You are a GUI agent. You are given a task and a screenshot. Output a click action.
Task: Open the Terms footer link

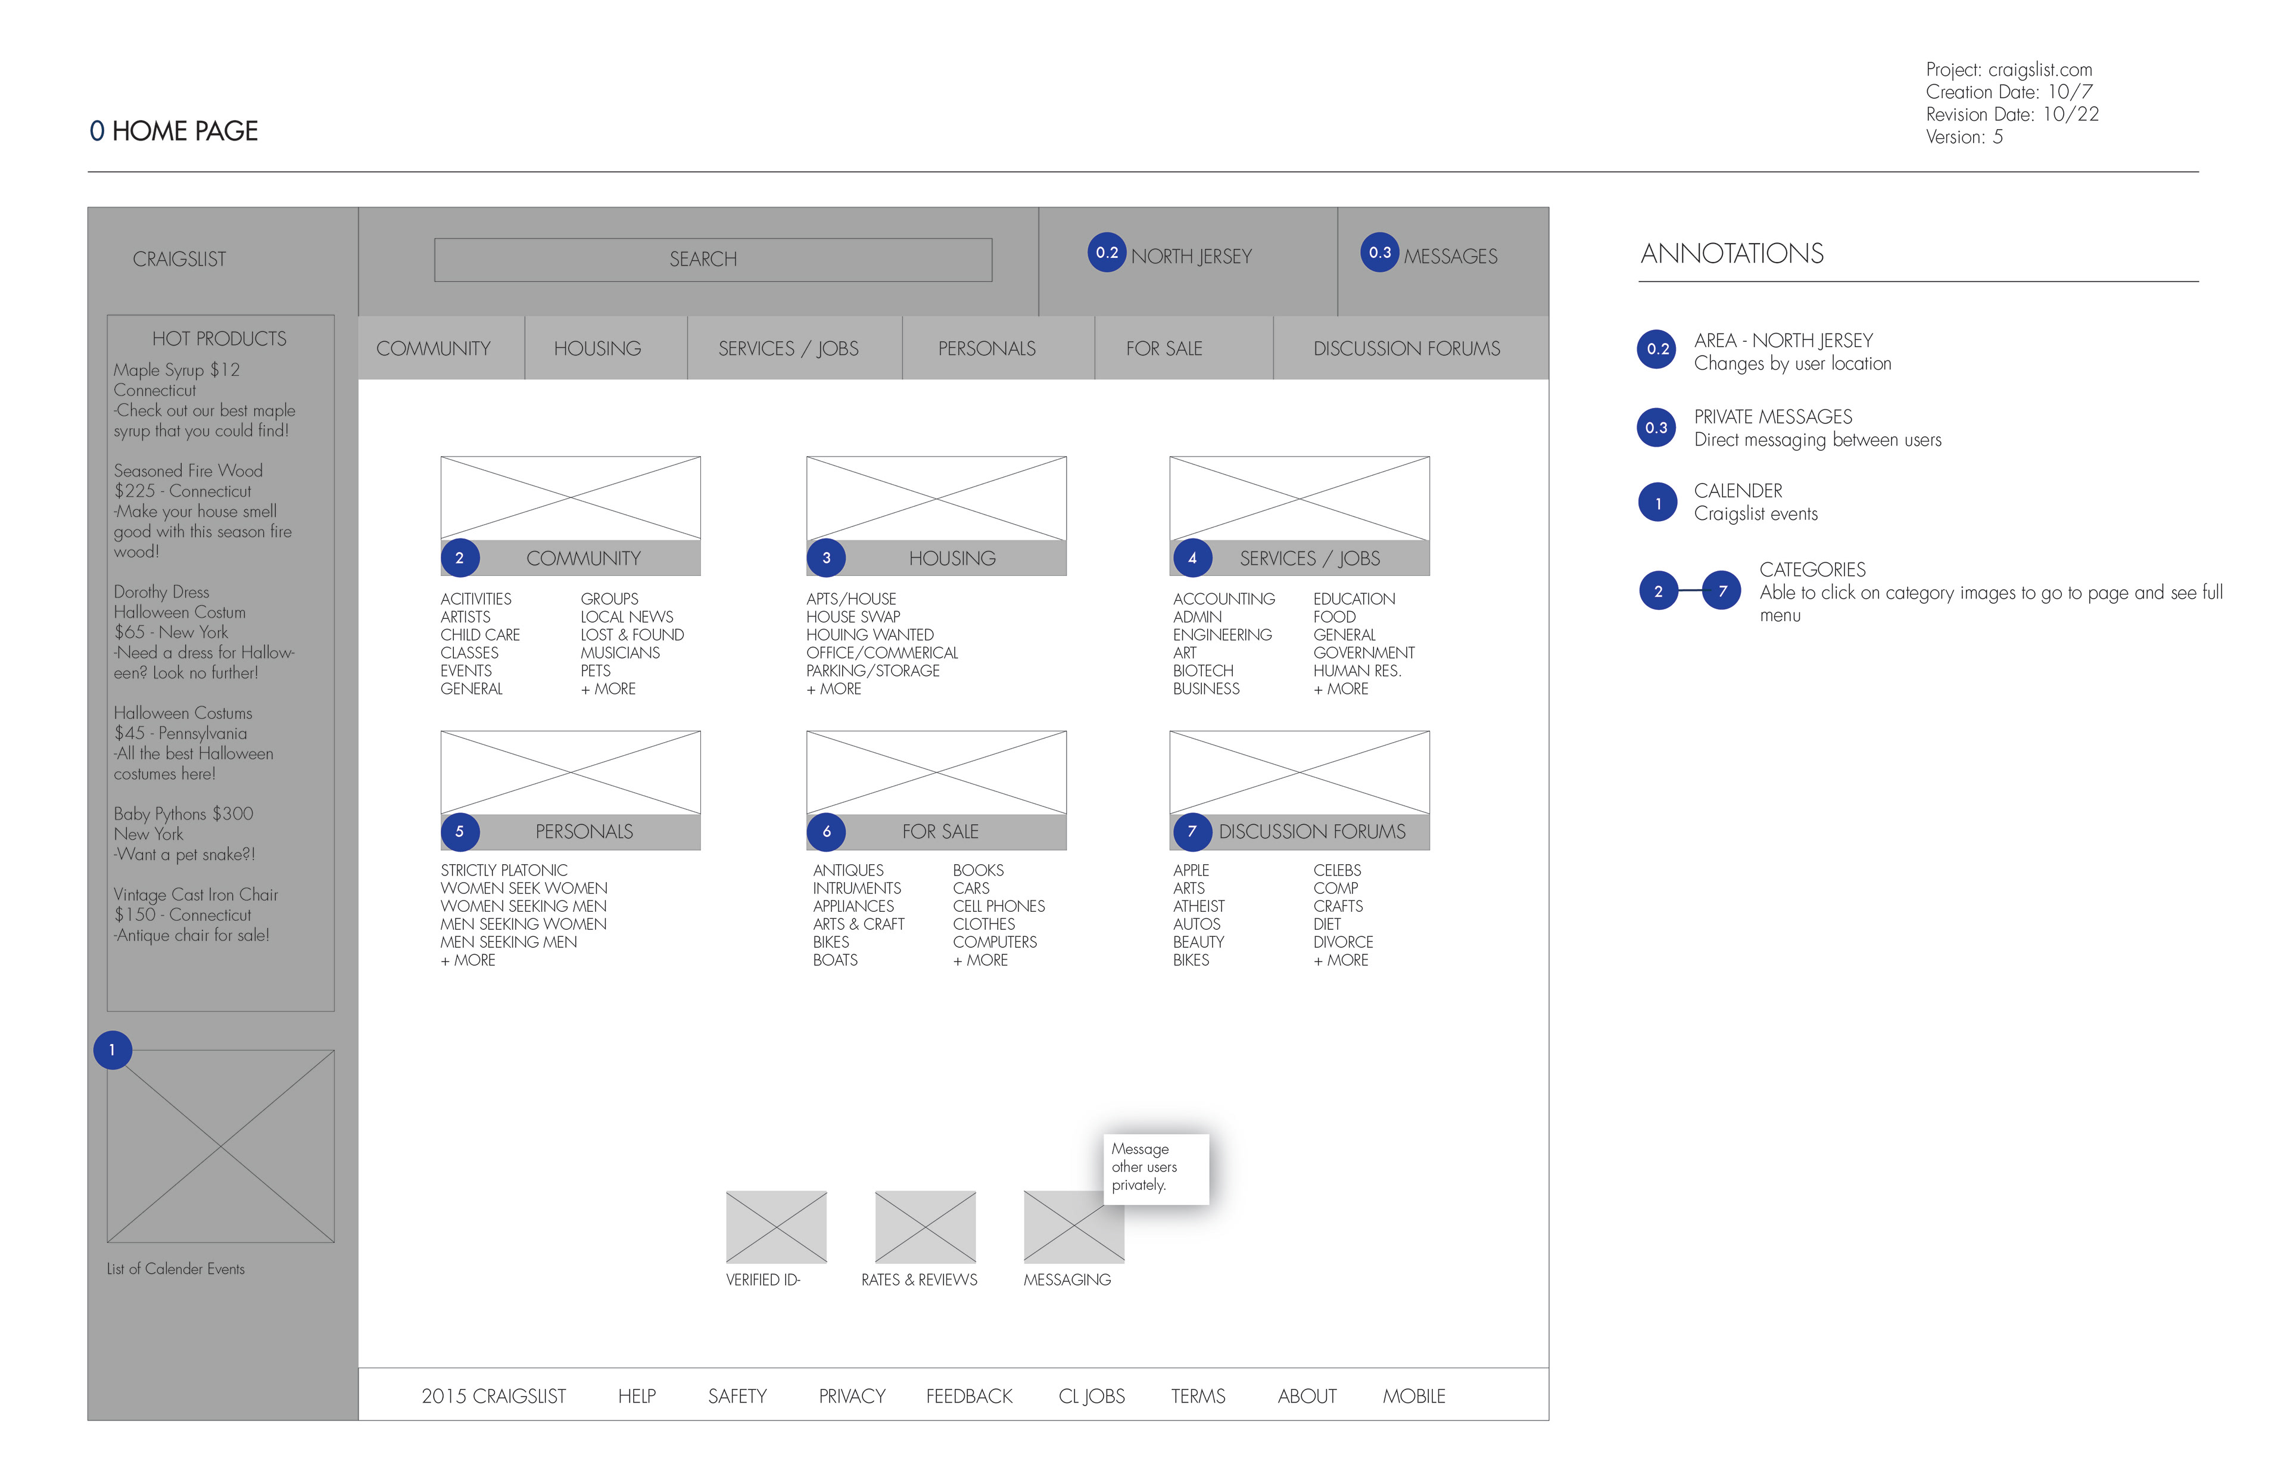[1197, 1395]
